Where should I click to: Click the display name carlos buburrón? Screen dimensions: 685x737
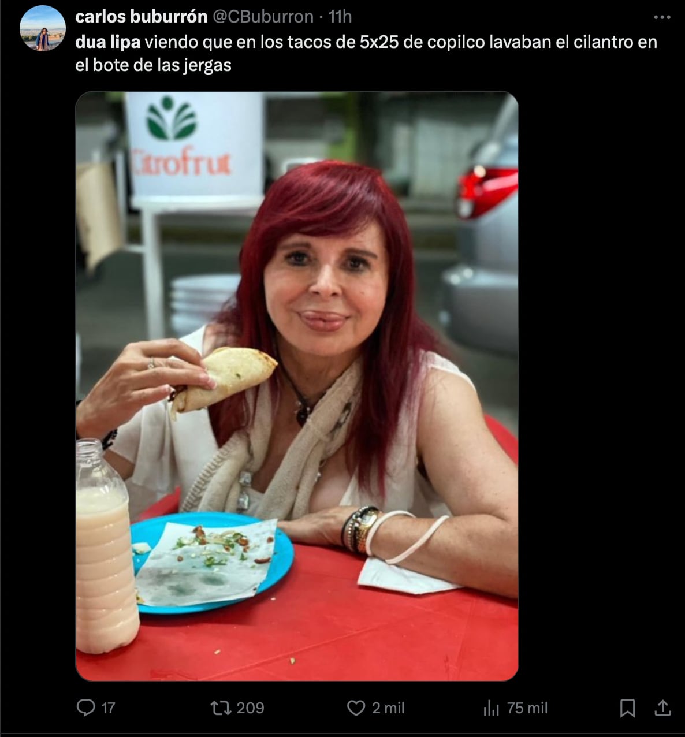tap(142, 17)
